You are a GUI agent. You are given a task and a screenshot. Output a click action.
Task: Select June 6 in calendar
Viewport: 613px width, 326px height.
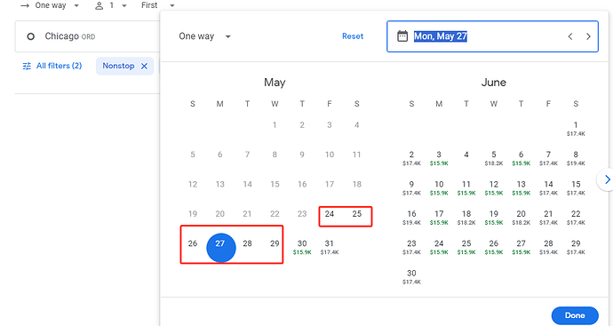click(521, 158)
